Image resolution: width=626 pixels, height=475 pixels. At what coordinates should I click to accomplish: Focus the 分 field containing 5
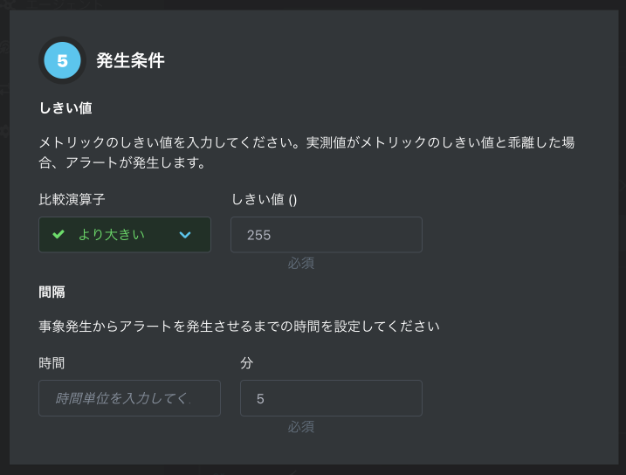(x=331, y=398)
